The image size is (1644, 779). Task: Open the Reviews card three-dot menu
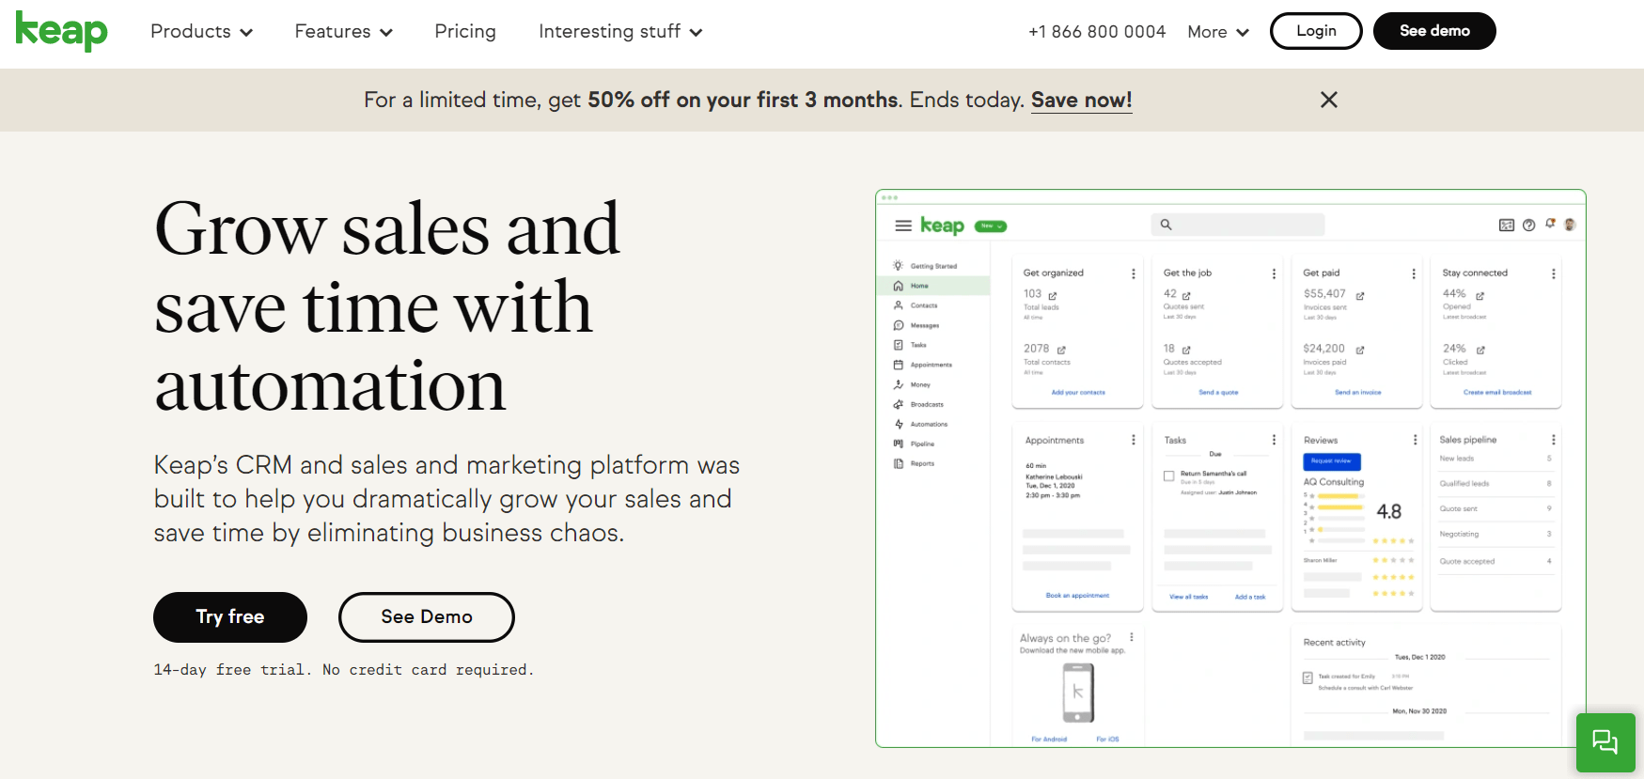[1415, 440]
